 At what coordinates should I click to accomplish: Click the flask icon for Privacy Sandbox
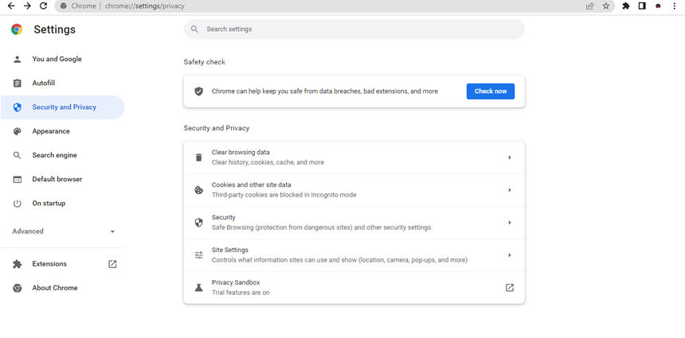(x=199, y=288)
